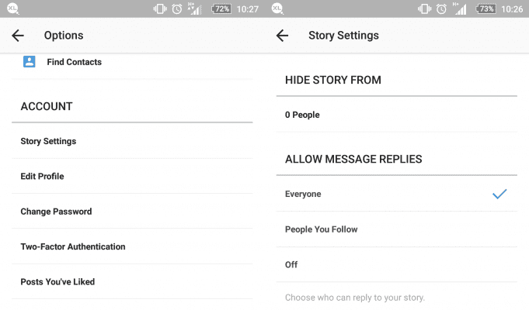Open Find Contacts

point(132,62)
